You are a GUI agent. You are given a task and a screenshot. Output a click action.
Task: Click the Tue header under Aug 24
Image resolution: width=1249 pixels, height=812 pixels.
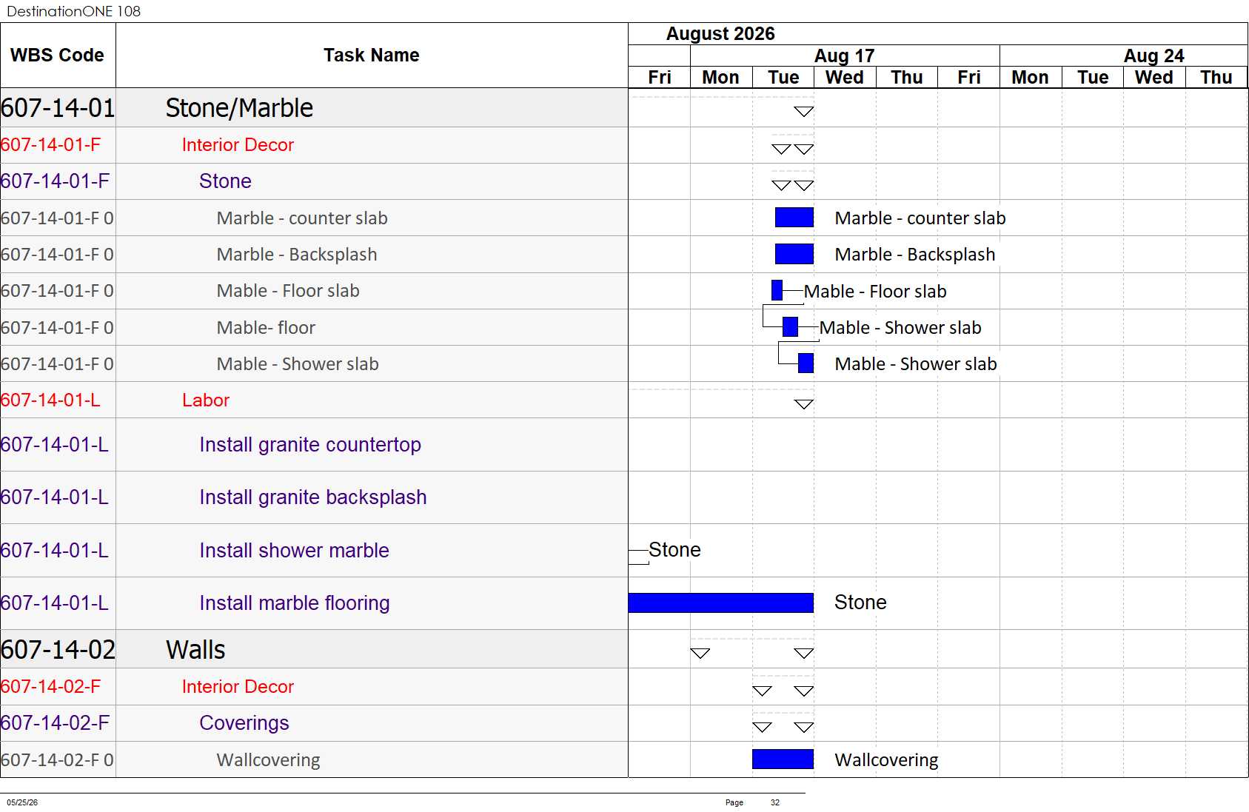(x=1093, y=78)
